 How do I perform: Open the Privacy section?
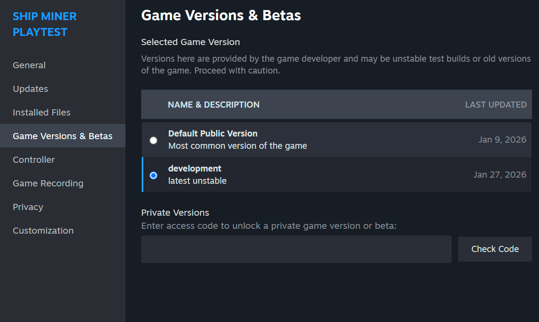coord(28,207)
